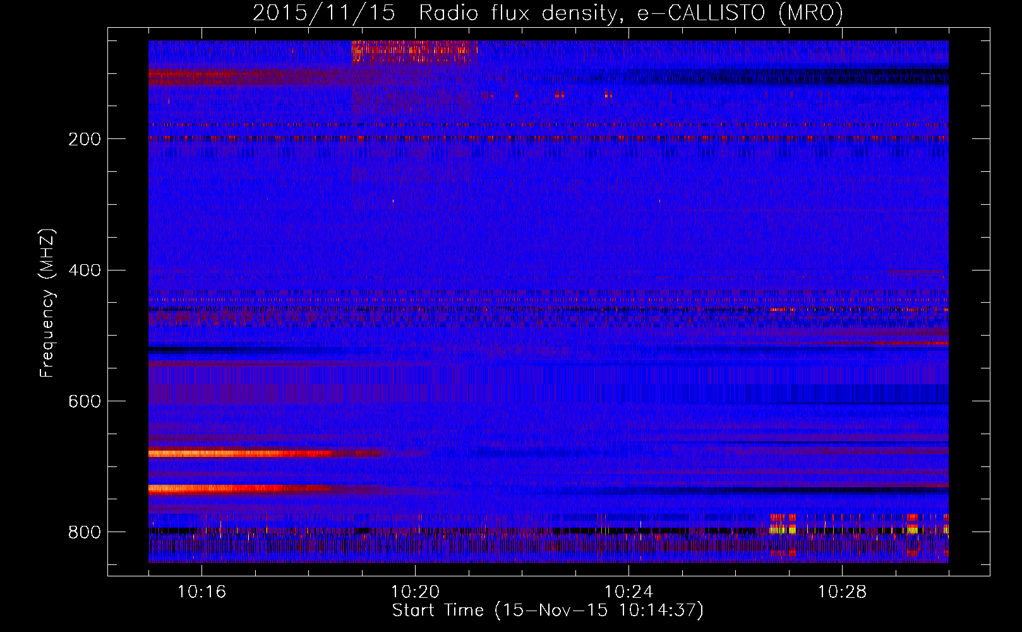Click the plot title 'Radio flux density, e-CALLISTO (MRO)'
This screenshot has height=632, width=1022.
[631, 13]
